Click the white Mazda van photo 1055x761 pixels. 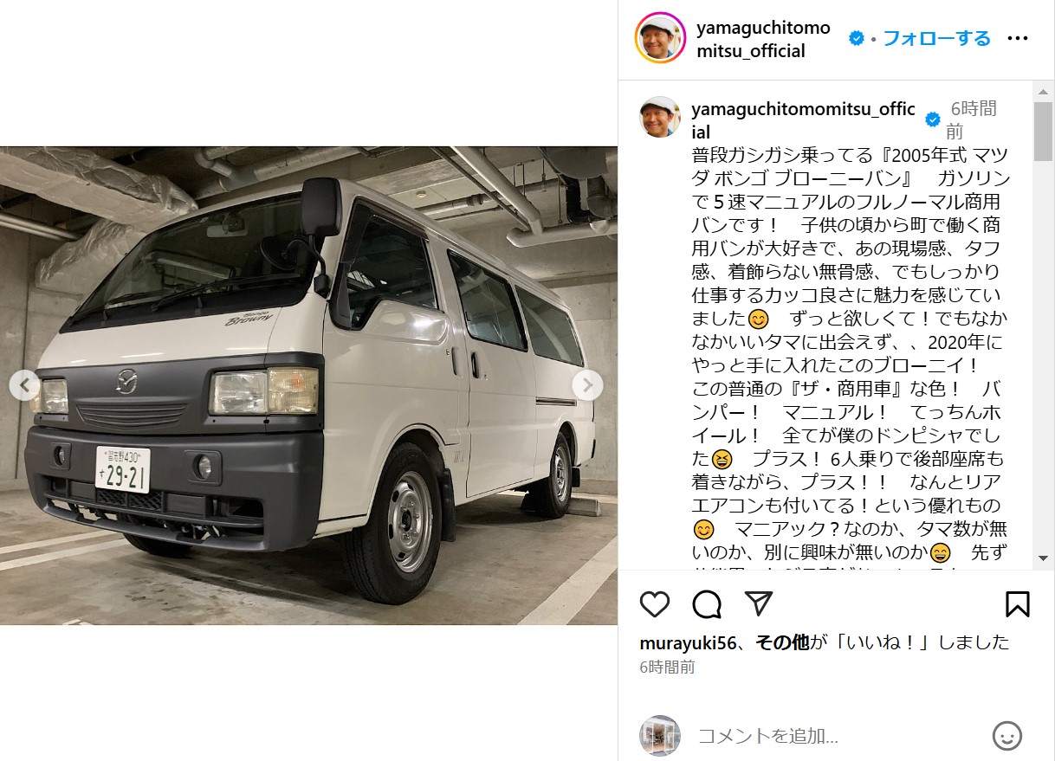pos(308,385)
